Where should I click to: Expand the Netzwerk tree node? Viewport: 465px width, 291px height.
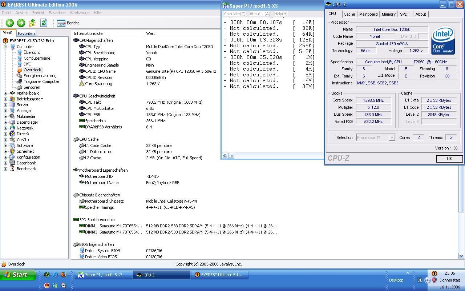(x=5, y=128)
